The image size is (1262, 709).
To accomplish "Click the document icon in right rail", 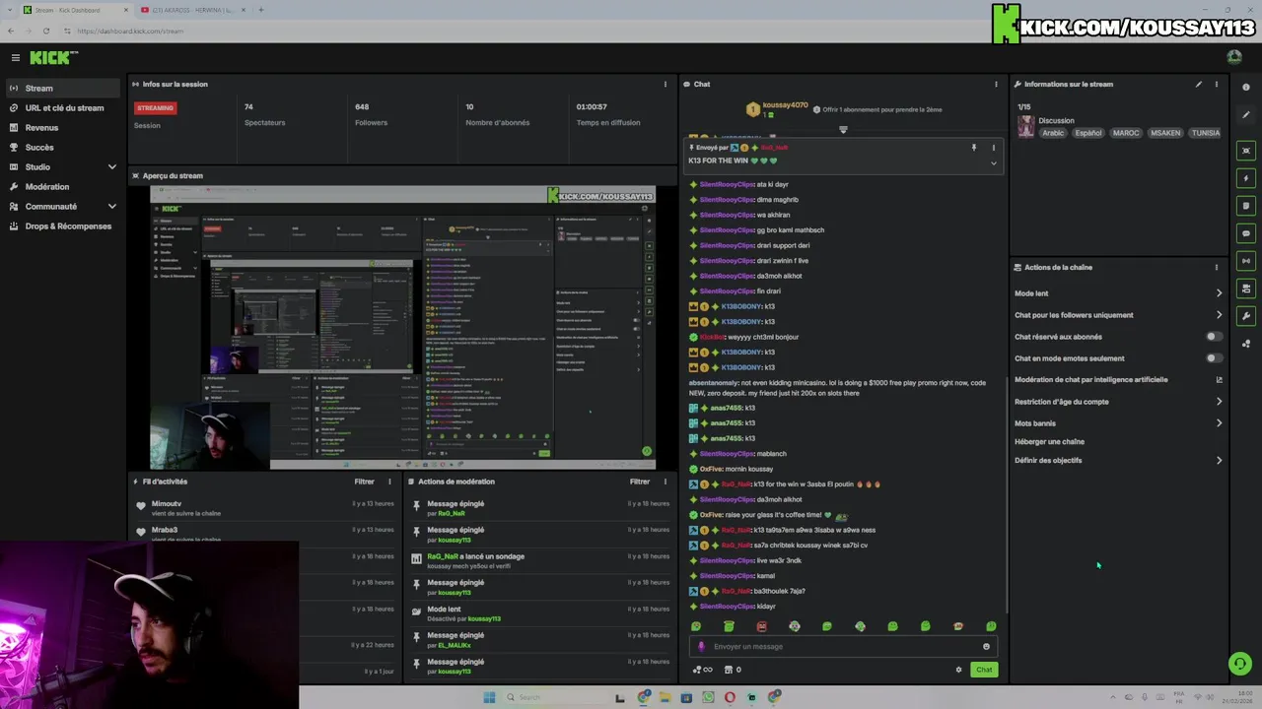I will 1246,206.
